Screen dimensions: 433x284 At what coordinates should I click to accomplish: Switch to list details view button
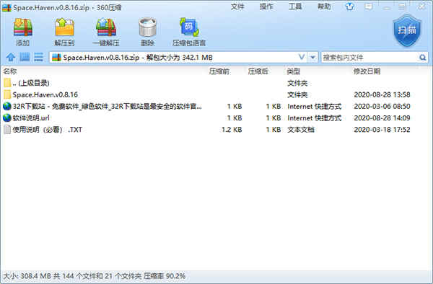[38, 57]
